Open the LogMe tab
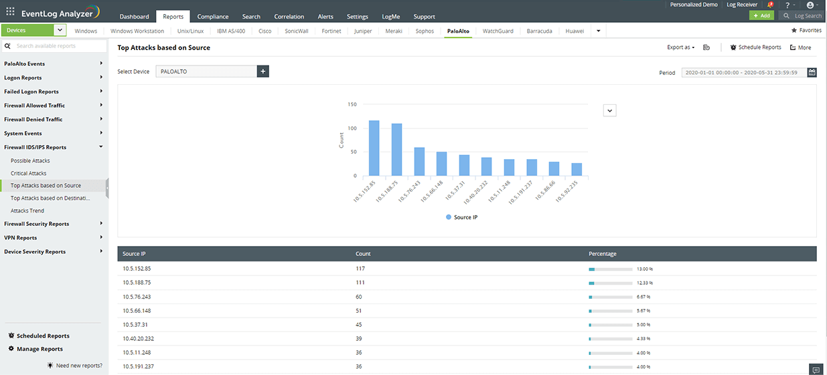 click(391, 17)
